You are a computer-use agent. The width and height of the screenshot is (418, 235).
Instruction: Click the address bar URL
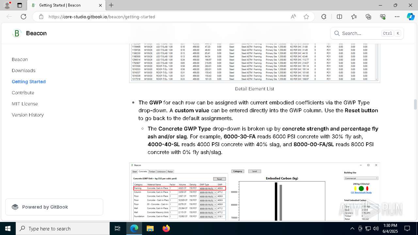pos(102,17)
